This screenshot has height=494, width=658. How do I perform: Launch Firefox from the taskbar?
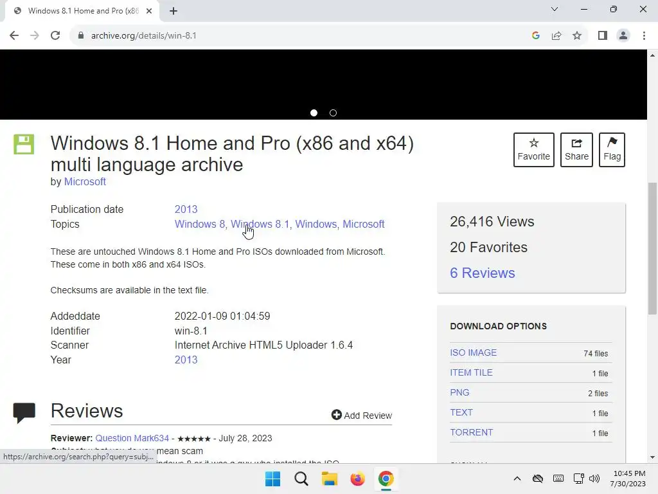click(x=357, y=479)
